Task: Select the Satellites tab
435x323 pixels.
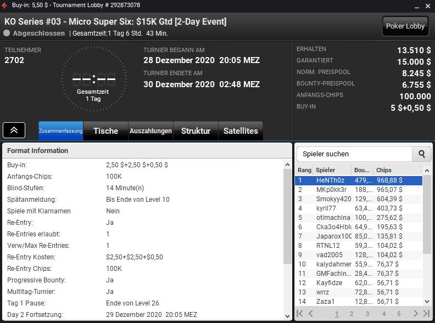Action: (241, 131)
